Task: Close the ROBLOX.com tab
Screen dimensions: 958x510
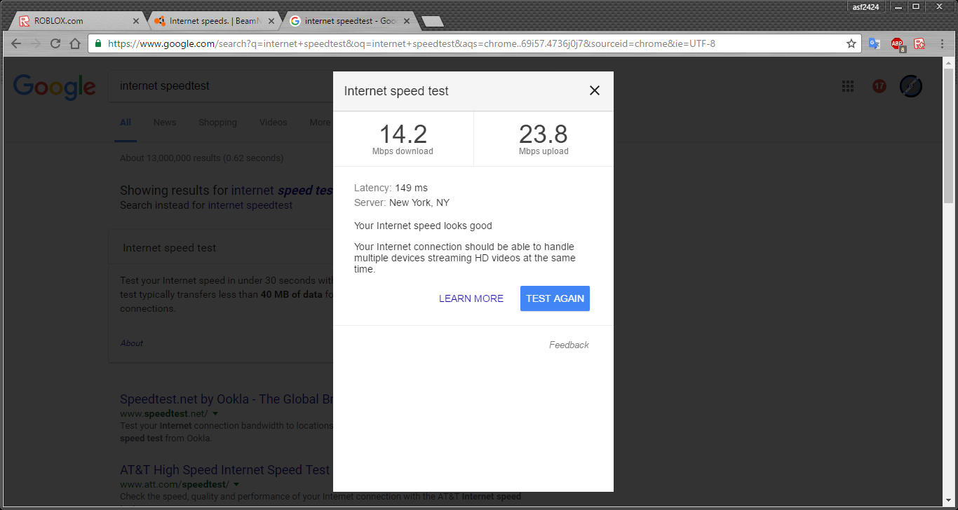Action: coord(136,21)
